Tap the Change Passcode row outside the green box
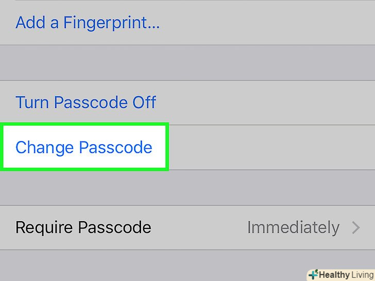 click(x=268, y=148)
